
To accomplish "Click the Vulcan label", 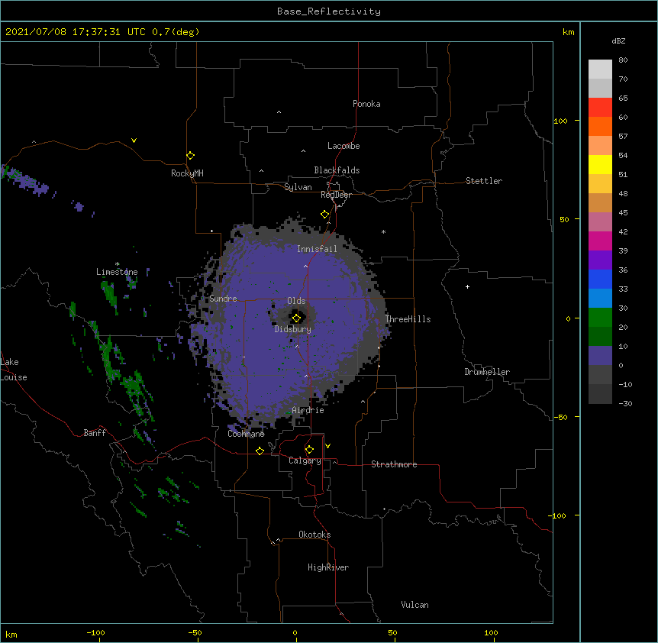I will click(414, 605).
